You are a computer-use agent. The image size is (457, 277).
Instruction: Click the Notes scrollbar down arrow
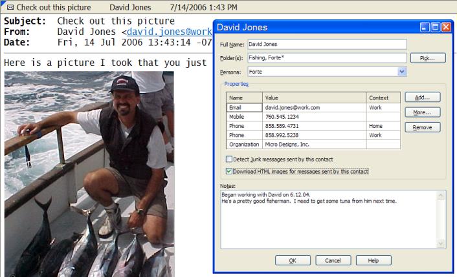point(441,243)
